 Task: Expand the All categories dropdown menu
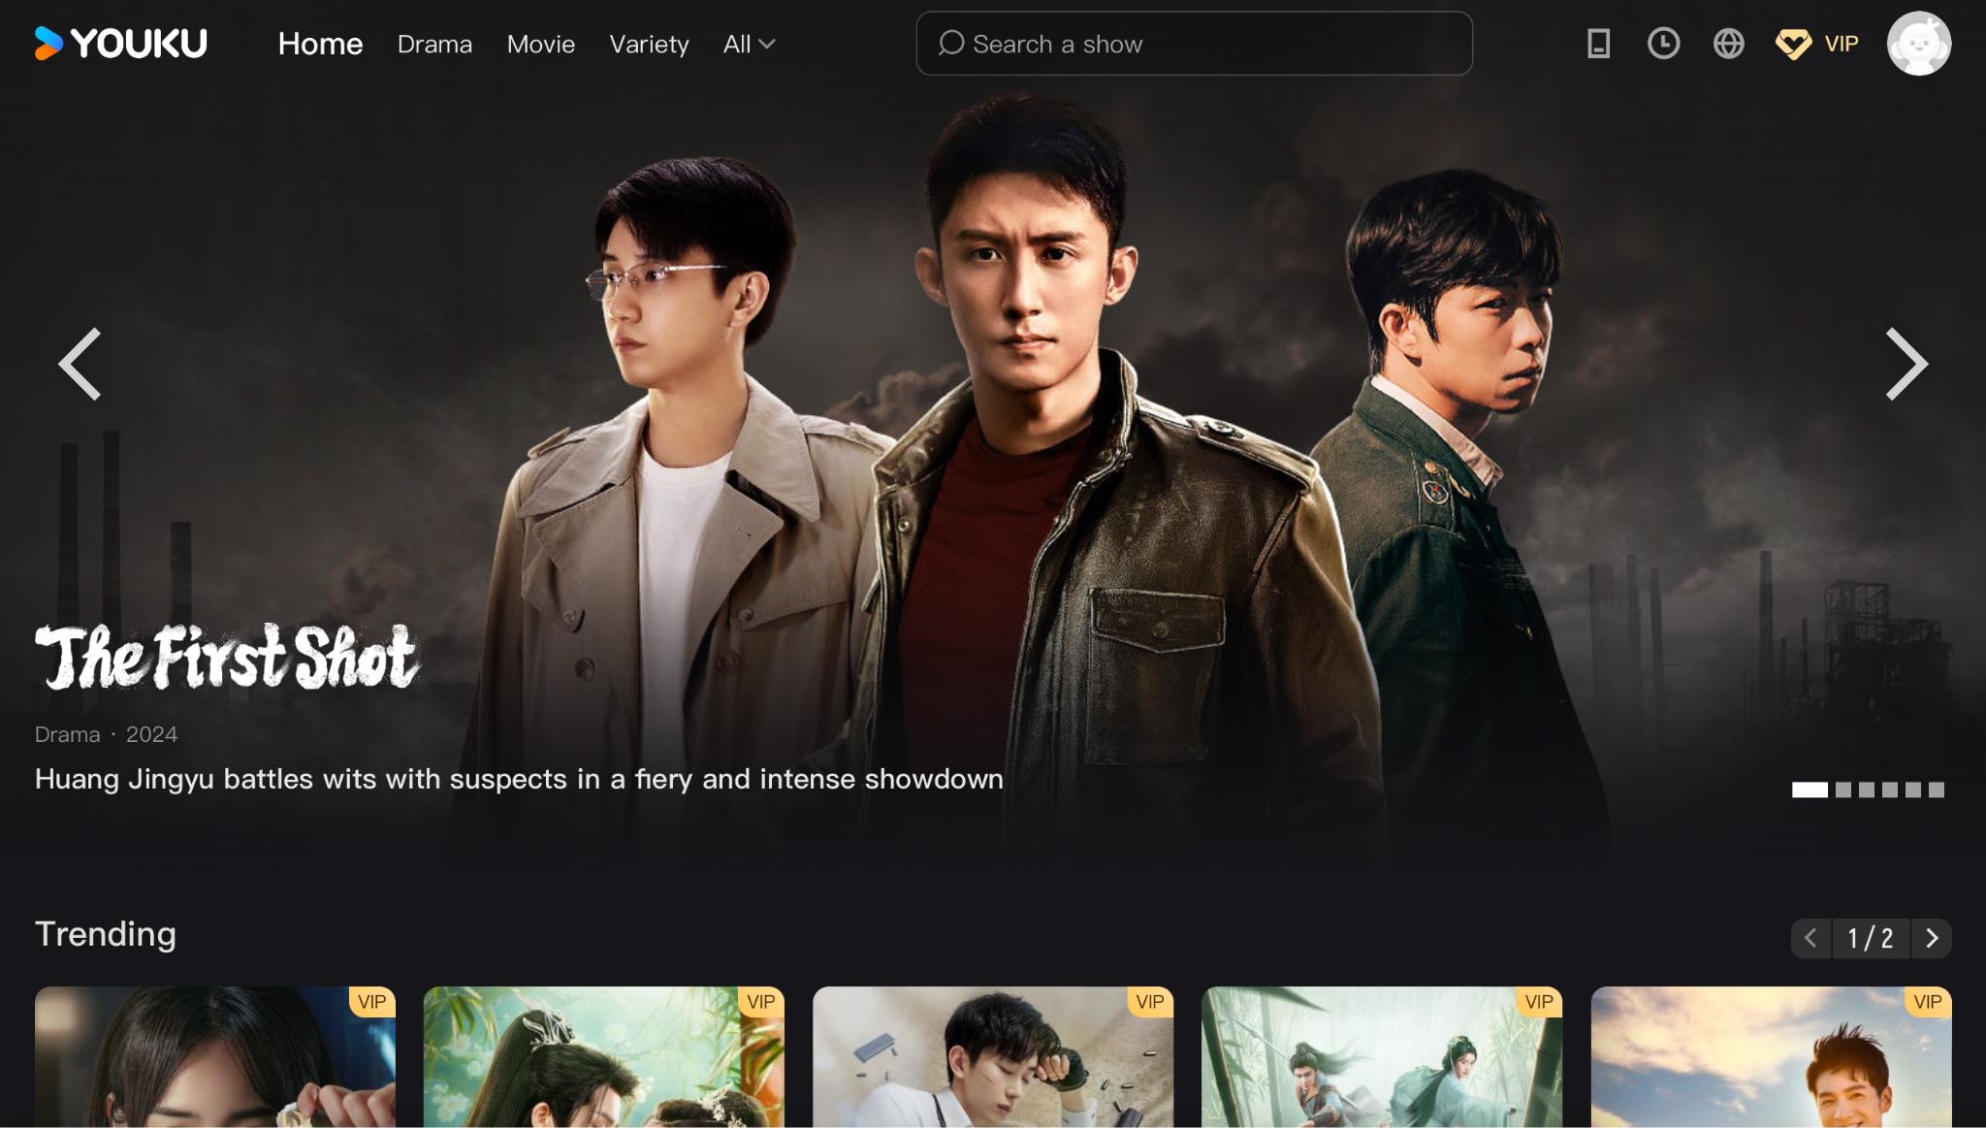pos(749,43)
